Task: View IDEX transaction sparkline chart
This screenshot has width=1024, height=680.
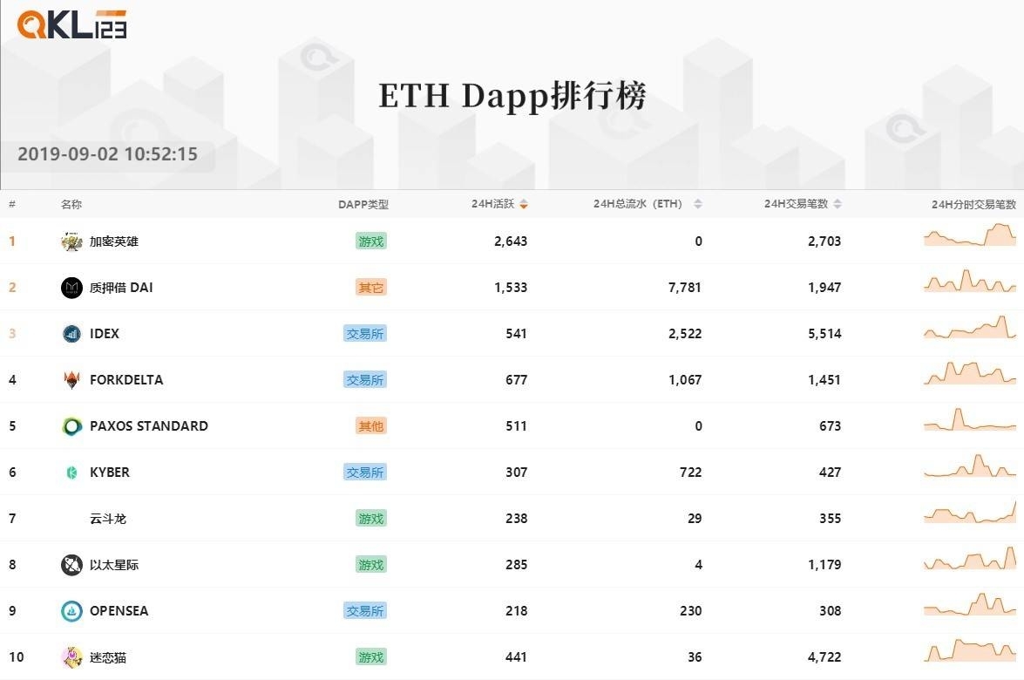Action: (970, 327)
